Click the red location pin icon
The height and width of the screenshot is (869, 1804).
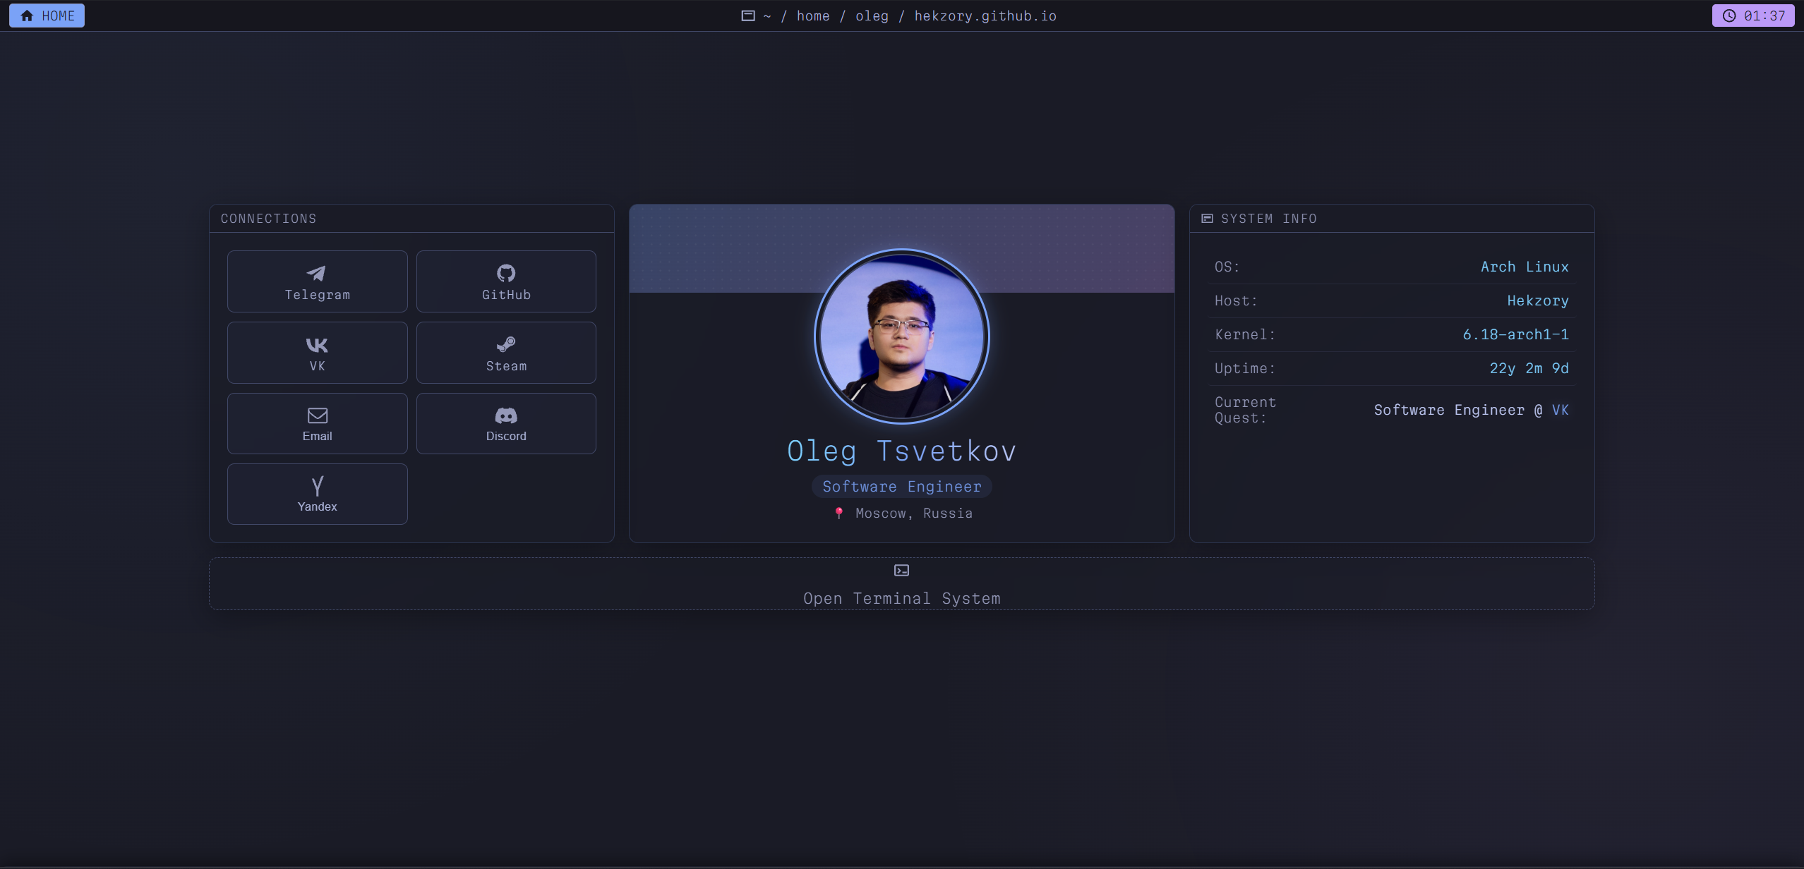[x=838, y=513]
